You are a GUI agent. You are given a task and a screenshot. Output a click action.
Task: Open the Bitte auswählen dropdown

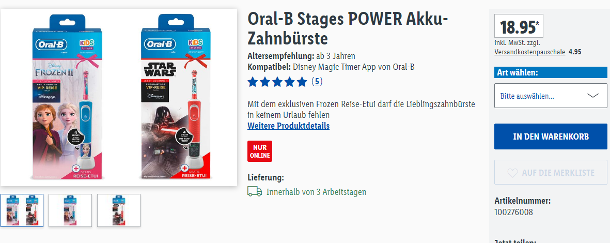tap(551, 96)
